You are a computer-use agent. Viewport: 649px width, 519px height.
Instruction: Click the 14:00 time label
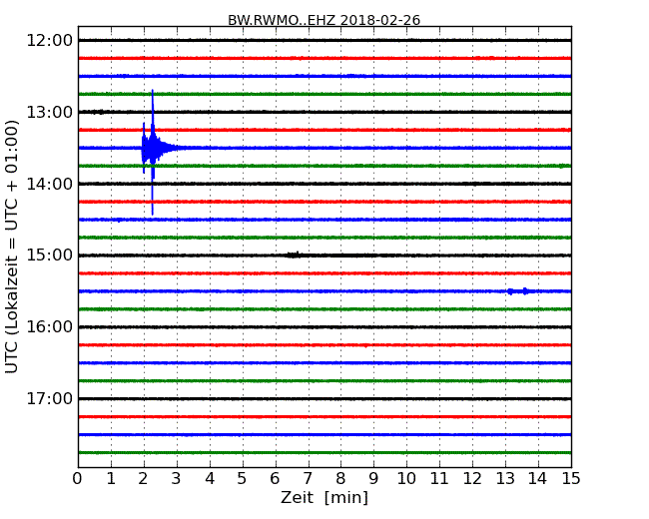click(x=50, y=184)
